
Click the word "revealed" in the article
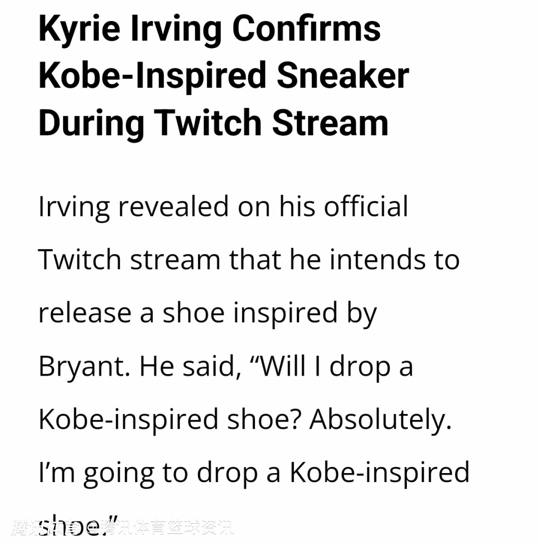[x=173, y=206]
